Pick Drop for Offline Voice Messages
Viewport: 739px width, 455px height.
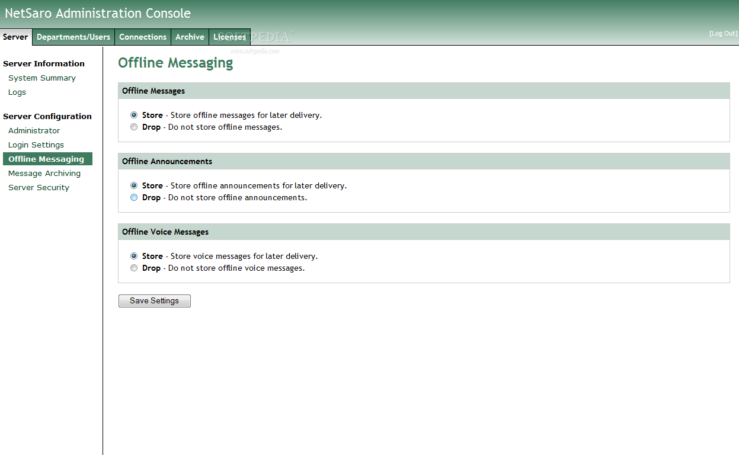point(134,268)
